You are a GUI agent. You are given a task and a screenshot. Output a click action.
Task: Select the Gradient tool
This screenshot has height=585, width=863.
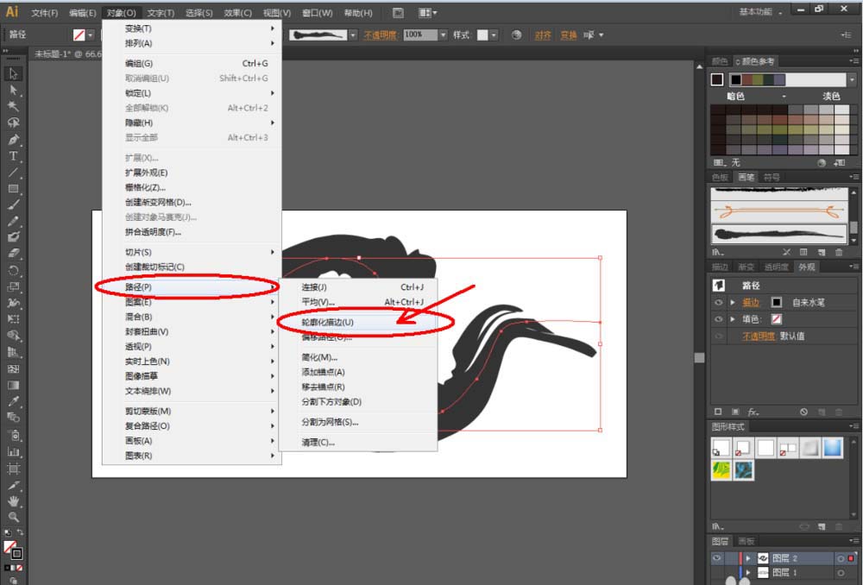click(x=14, y=385)
